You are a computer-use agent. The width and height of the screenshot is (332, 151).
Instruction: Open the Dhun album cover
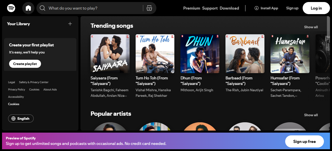[200, 54]
